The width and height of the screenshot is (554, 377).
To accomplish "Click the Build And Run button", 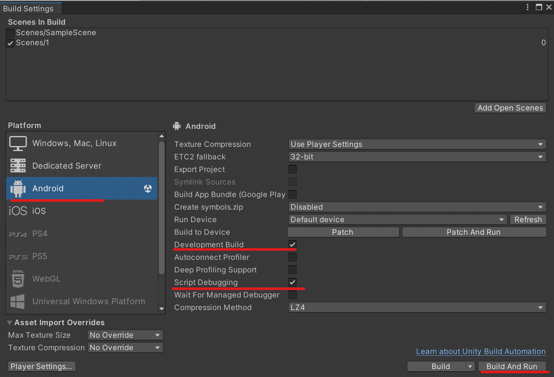I will pos(512,366).
